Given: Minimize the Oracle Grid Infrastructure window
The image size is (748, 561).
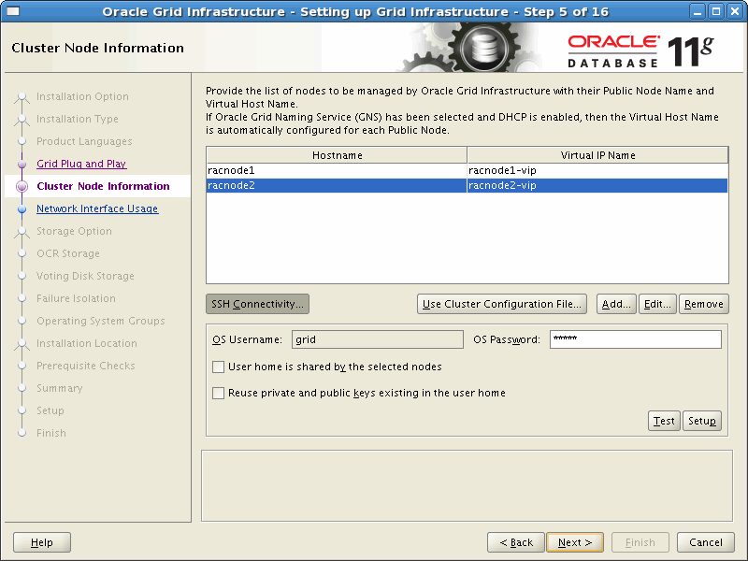Looking at the screenshot, I should [x=698, y=11].
